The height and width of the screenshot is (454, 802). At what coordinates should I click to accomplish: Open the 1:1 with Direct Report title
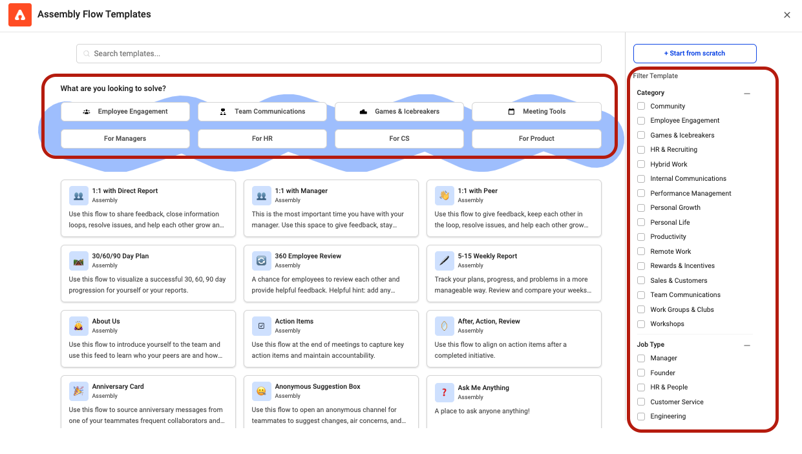point(125,191)
